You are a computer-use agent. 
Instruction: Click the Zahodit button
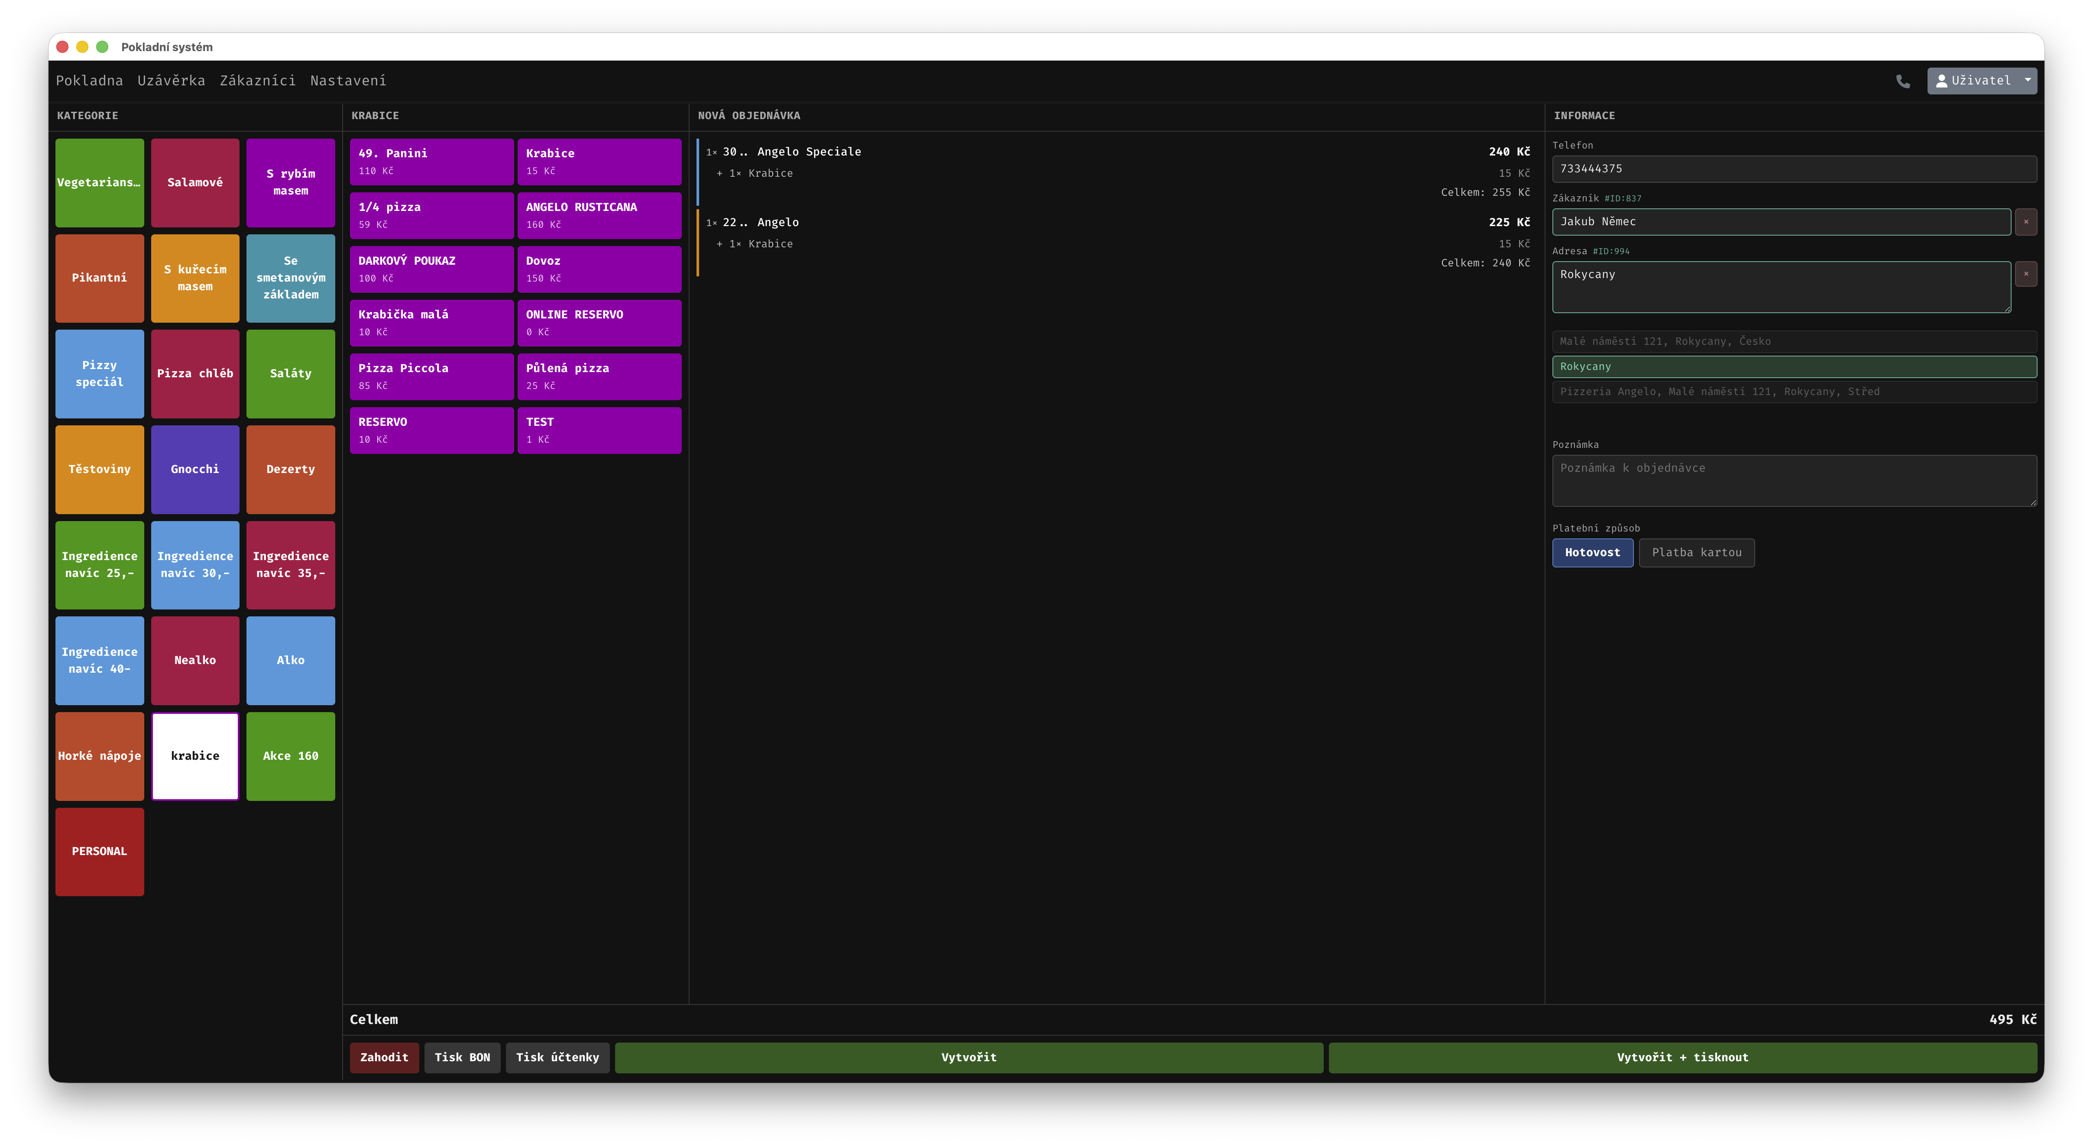(383, 1057)
